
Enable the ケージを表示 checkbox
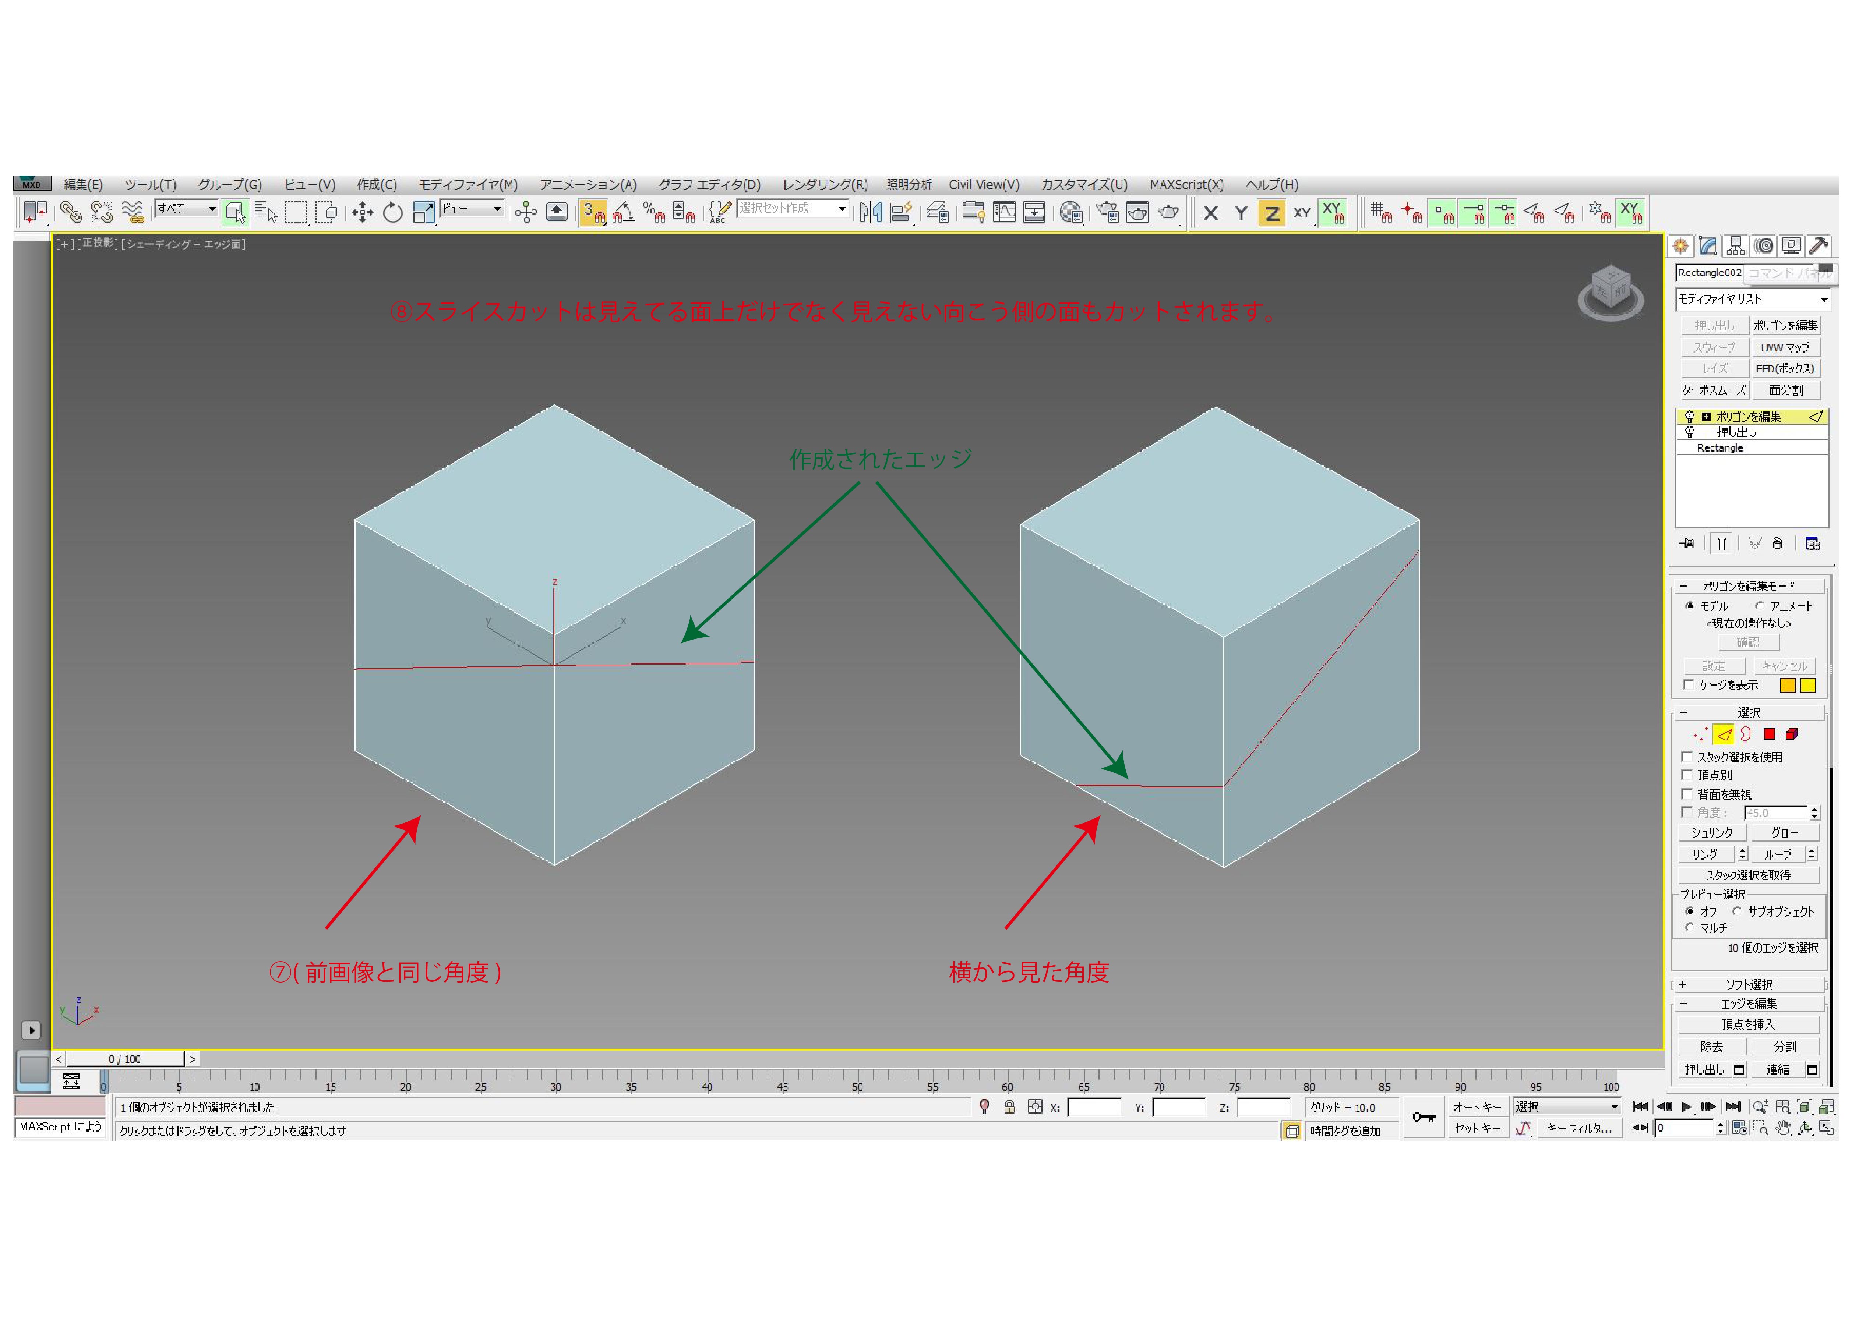[x=1689, y=685]
